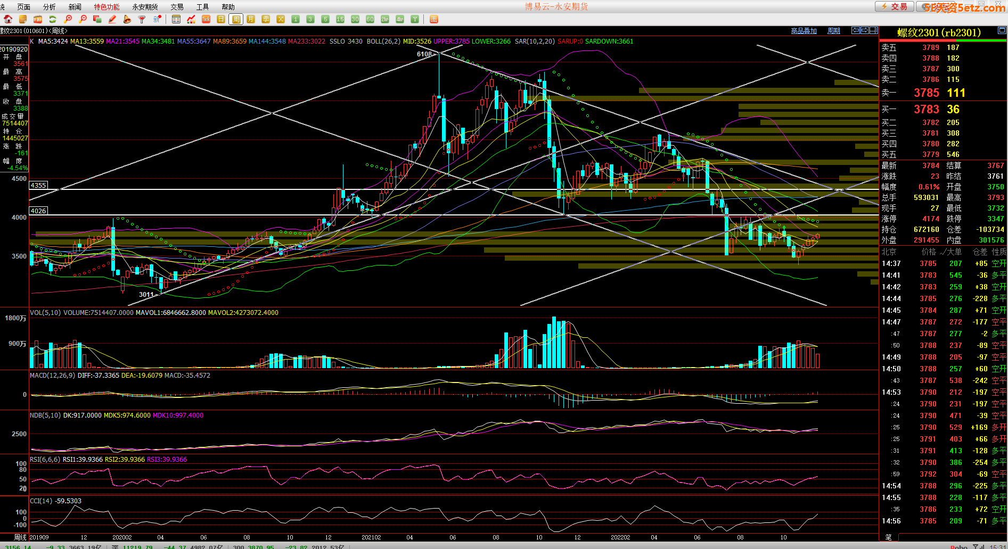Screen dimensions: 1008x549
Task: Open the 永安期货 menu
Action: tap(145, 7)
